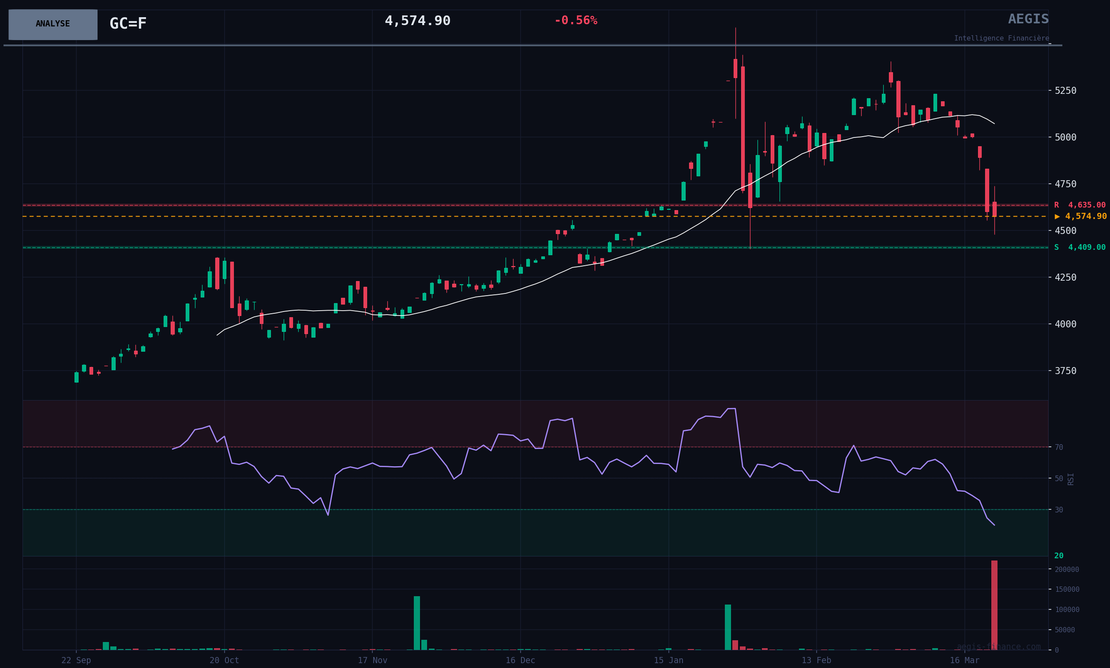Click the 15 Jan date label
This screenshot has width=1110, height=668.
tap(668, 661)
